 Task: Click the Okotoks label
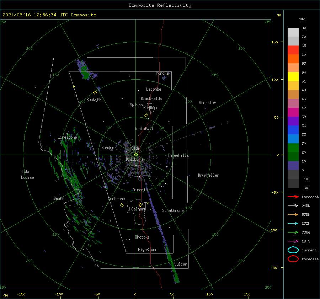coord(142,237)
